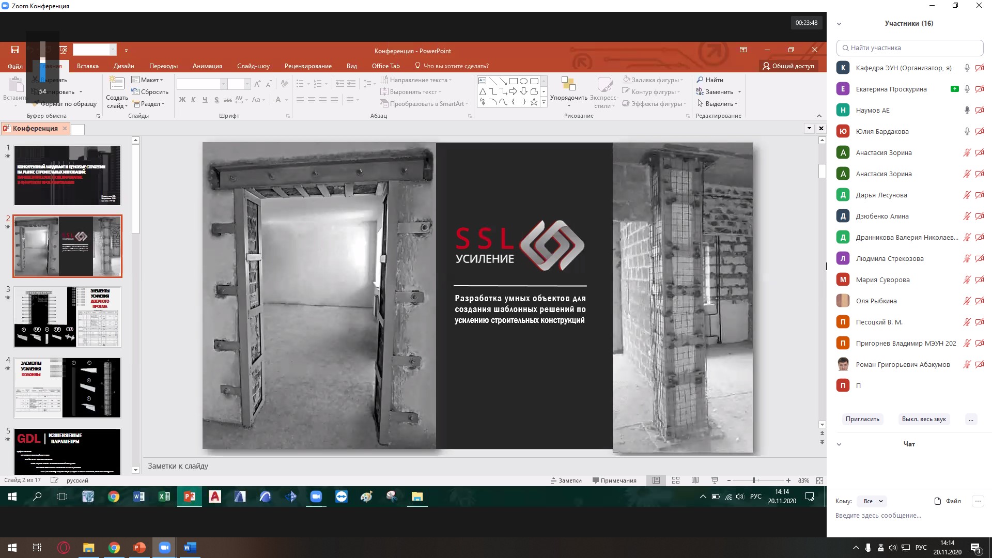Viewport: 992px width, 558px height.
Task: Open the Кому: Все recipient dropdown
Action: coord(872,501)
